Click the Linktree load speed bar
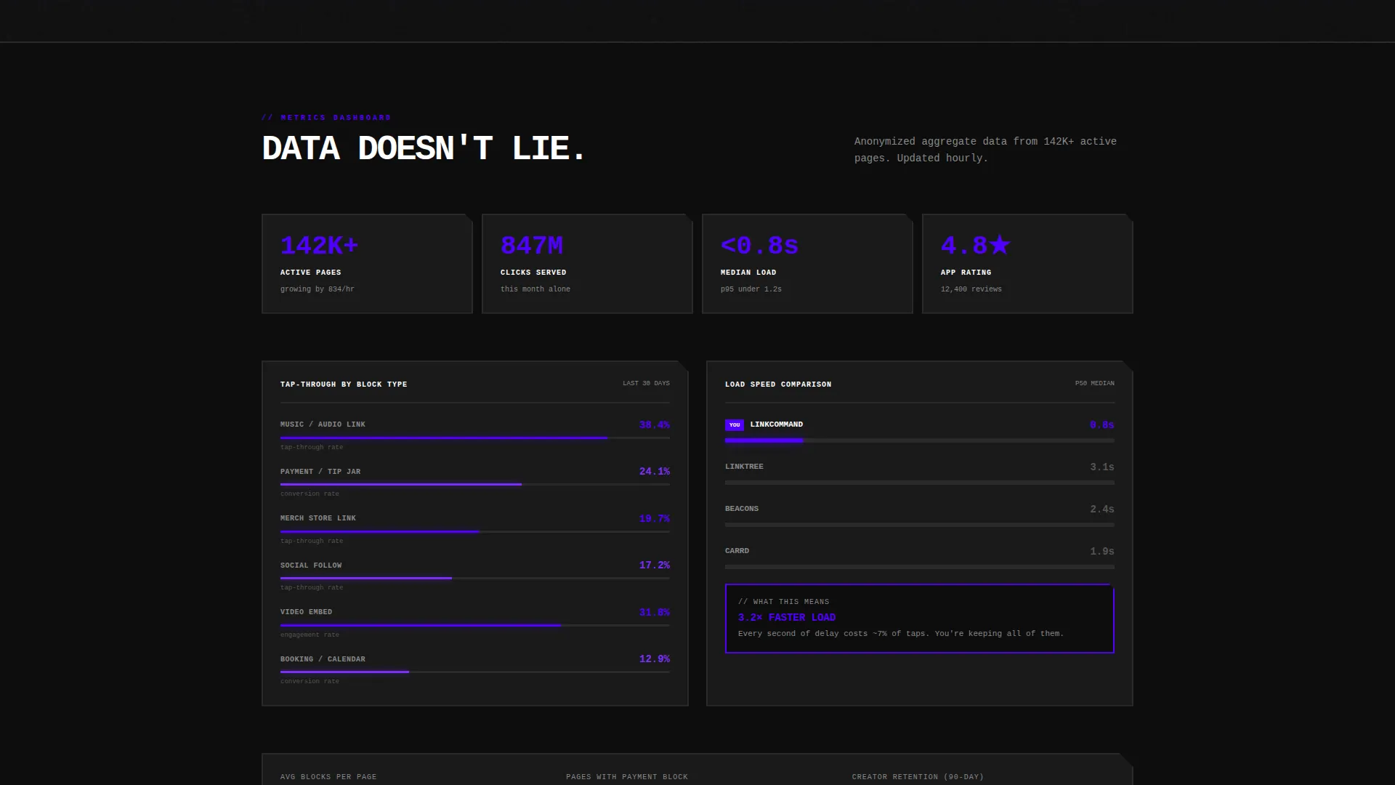Viewport: 1395px width, 785px height. click(x=920, y=483)
